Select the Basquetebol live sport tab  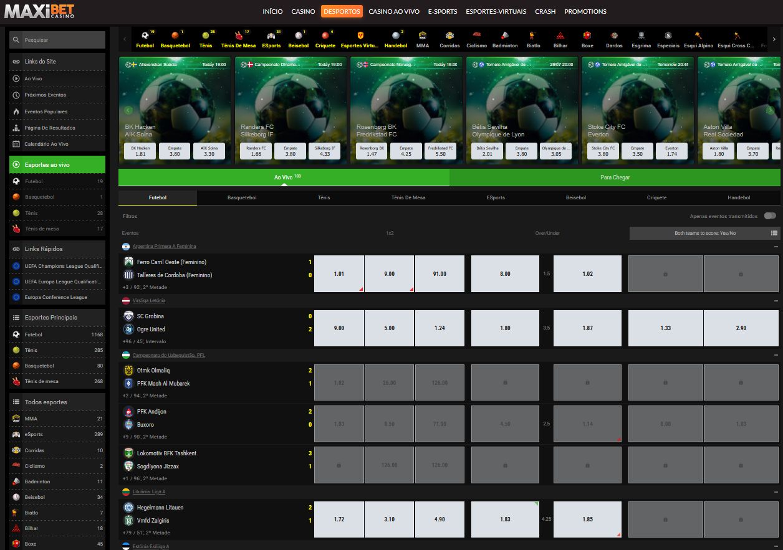pyautogui.click(x=242, y=197)
